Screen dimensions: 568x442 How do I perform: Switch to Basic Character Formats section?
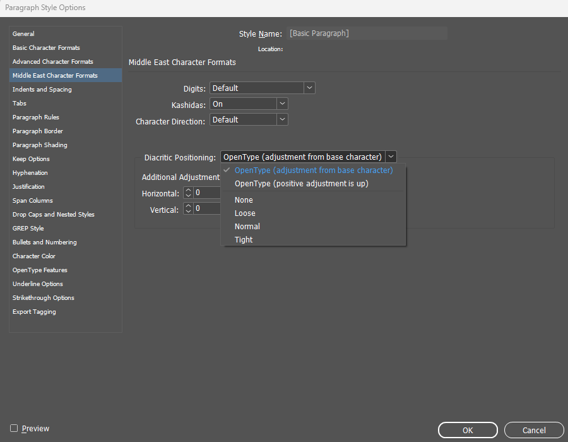[46, 48]
